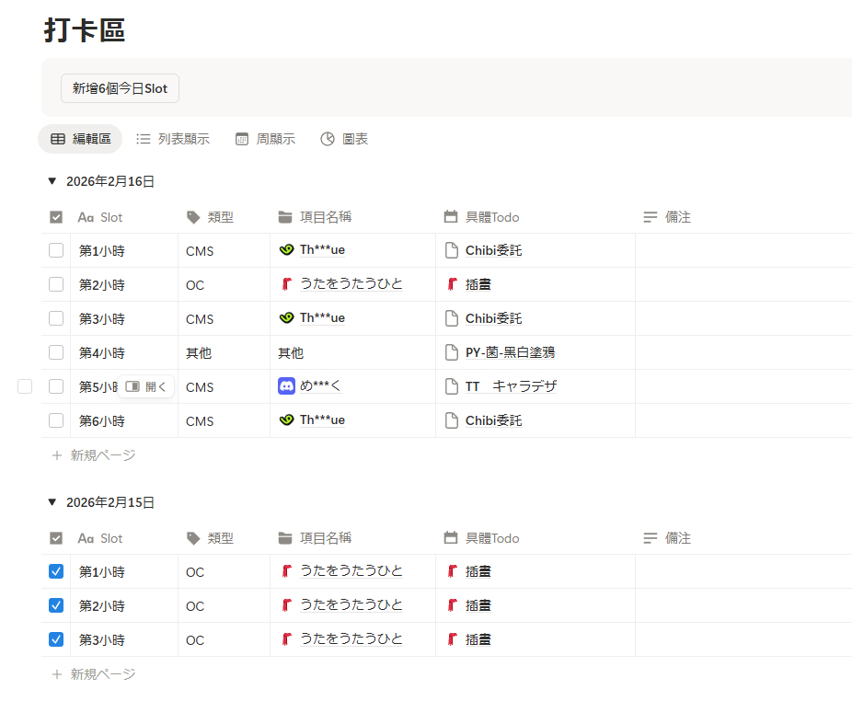Image resolution: width=852 pixels, height=724 pixels.
Task: Open the 類型 cell CMS in 第6小時 row
Action: click(200, 420)
